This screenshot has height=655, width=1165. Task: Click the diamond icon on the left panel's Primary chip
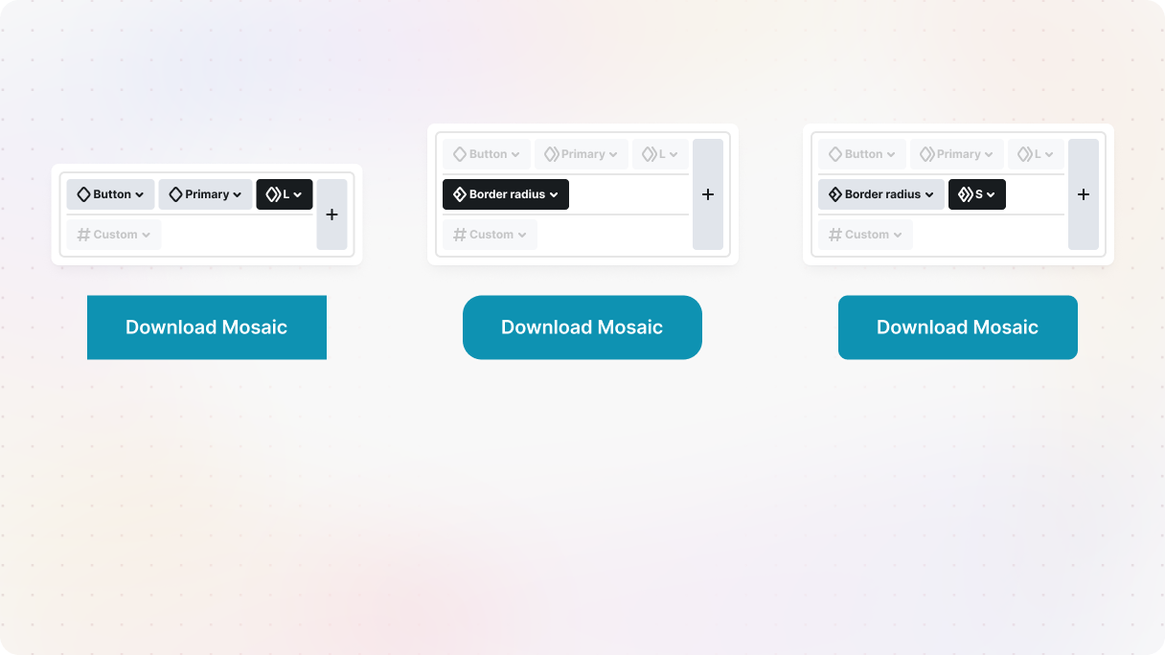tap(175, 194)
